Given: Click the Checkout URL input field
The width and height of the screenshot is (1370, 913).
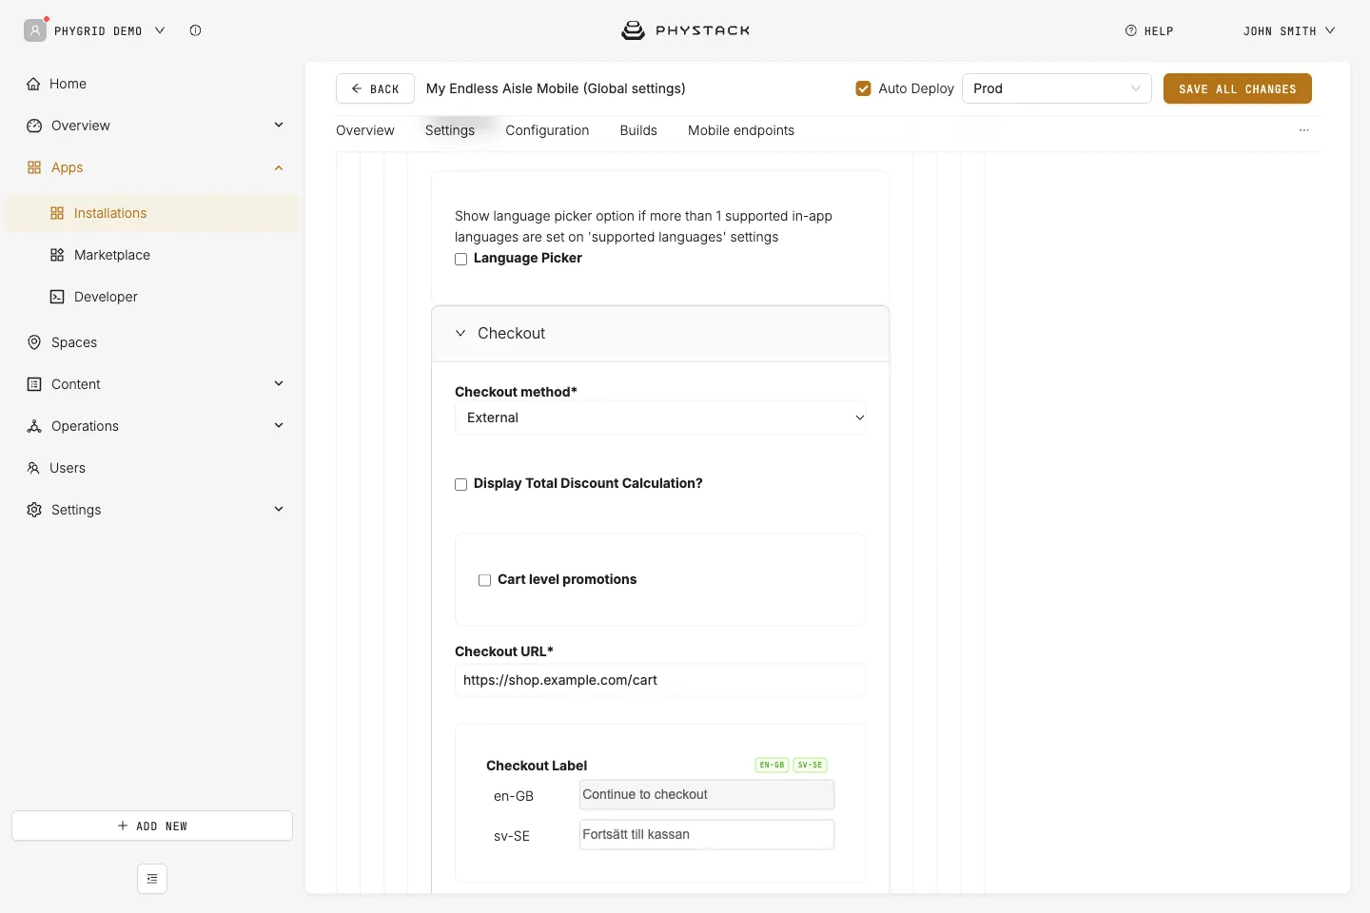Looking at the screenshot, I should click(x=660, y=680).
